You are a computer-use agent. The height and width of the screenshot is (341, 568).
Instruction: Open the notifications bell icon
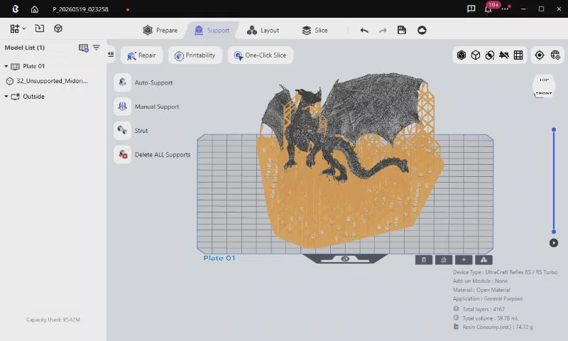pyautogui.click(x=488, y=9)
